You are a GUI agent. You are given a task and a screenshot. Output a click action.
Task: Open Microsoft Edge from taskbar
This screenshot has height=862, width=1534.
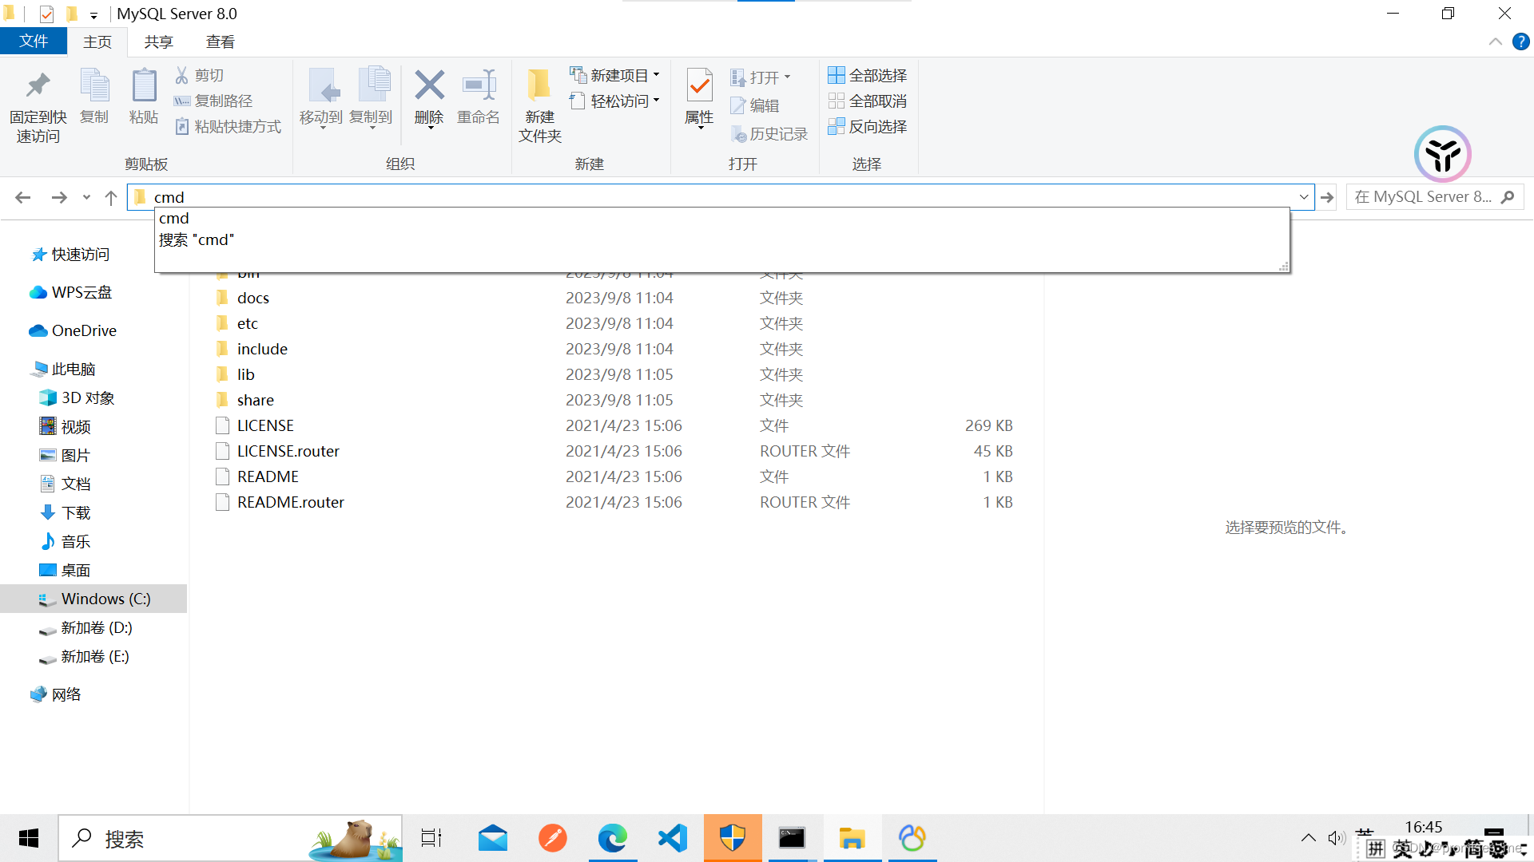[612, 838]
